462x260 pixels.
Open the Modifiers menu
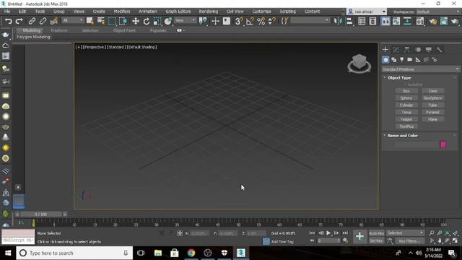[122, 12]
